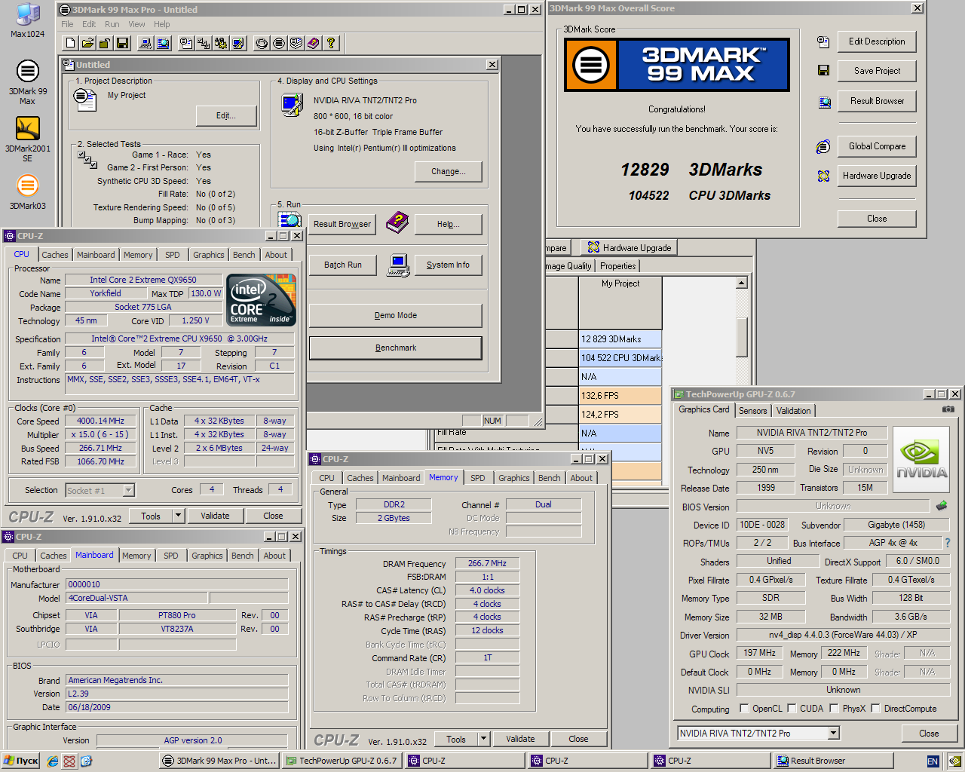Click the Result Browser magnifier toolbar icon

163,43
